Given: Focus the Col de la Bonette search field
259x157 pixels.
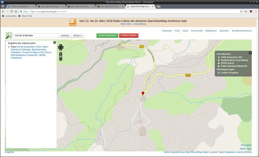Looking at the screenshot, I should pos(36,36).
